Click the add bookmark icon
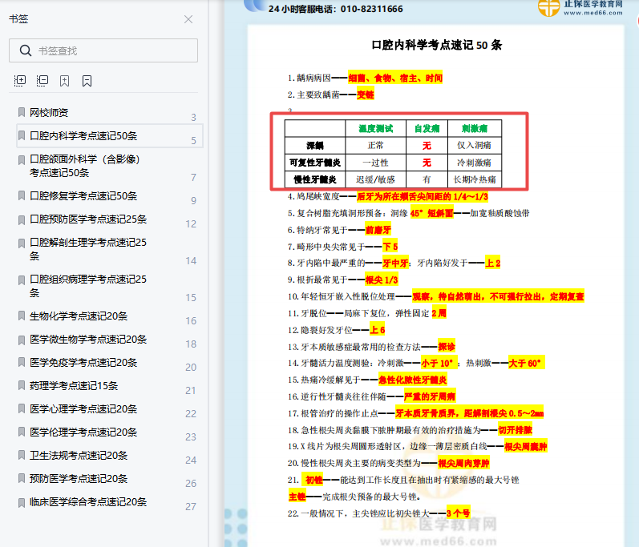 pyautogui.click(x=65, y=81)
